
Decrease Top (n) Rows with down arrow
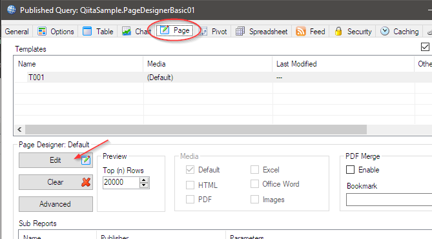(x=144, y=185)
